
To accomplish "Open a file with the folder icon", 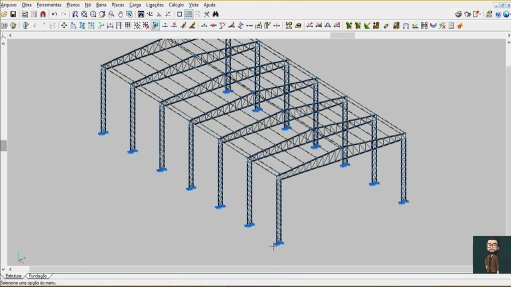I will point(4,14).
